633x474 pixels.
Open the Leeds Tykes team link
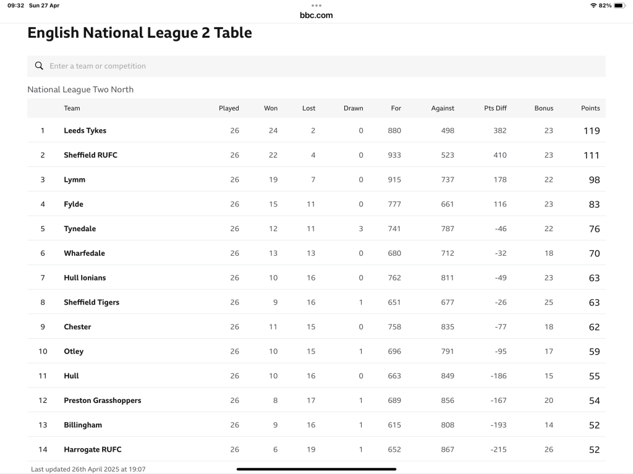[85, 130]
